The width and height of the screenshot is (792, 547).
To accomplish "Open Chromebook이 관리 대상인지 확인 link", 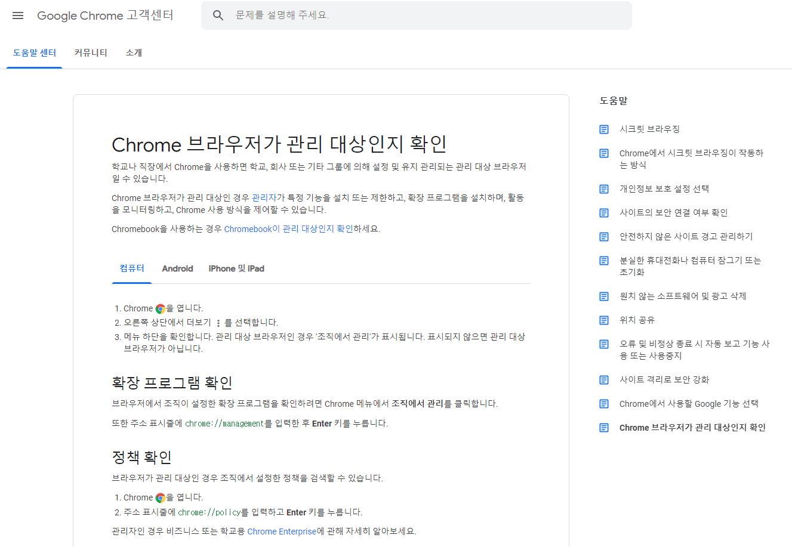I will [x=288, y=228].
